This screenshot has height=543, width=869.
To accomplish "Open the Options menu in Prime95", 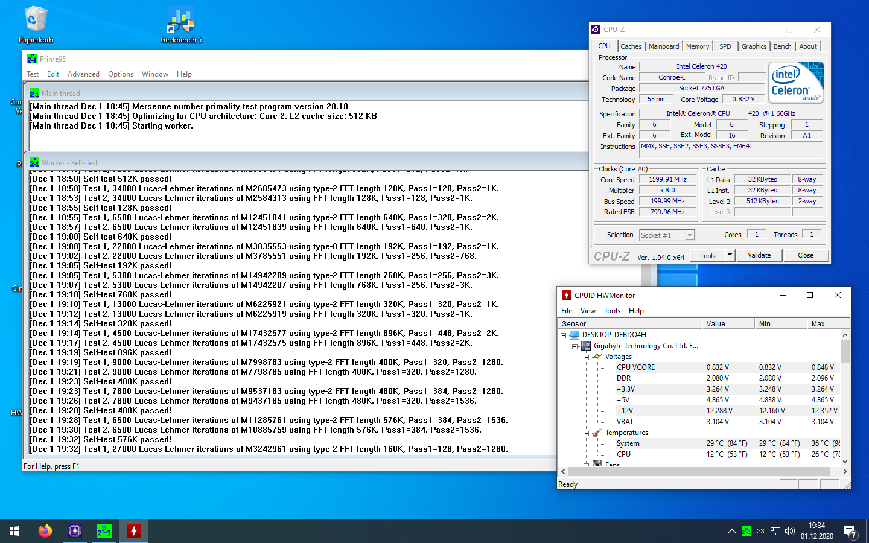I will pos(121,74).
